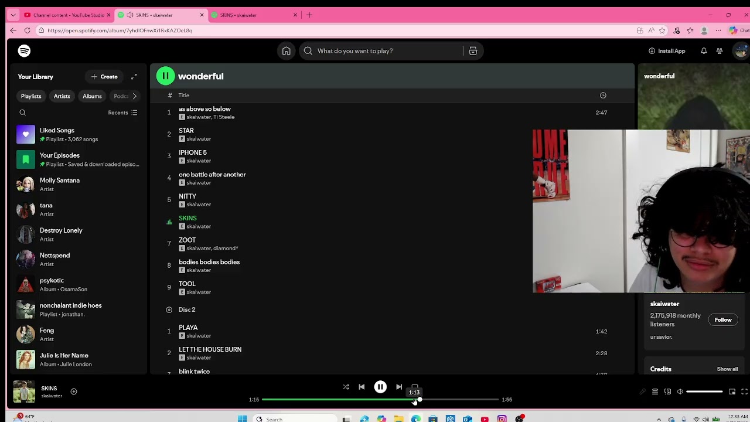Open psykotic album by OsamaSon
This screenshot has height=422, width=750.
click(78, 284)
